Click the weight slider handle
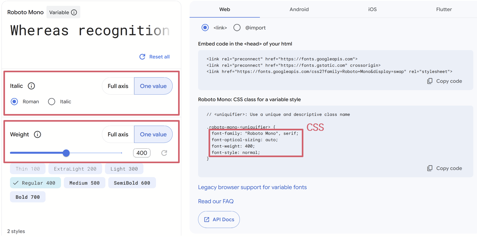Screen dimensions: 477x237 66,153
